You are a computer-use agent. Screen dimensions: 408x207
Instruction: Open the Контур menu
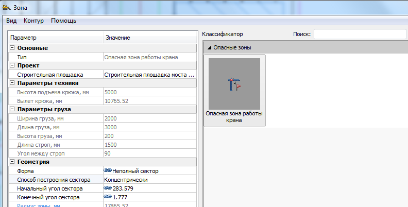pos(33,21)
